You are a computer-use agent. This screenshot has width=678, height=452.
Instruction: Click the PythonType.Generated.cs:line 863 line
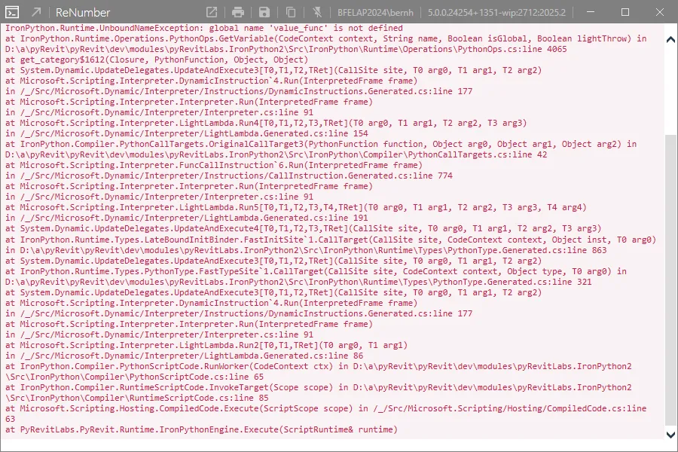click(x=306, y=250)
